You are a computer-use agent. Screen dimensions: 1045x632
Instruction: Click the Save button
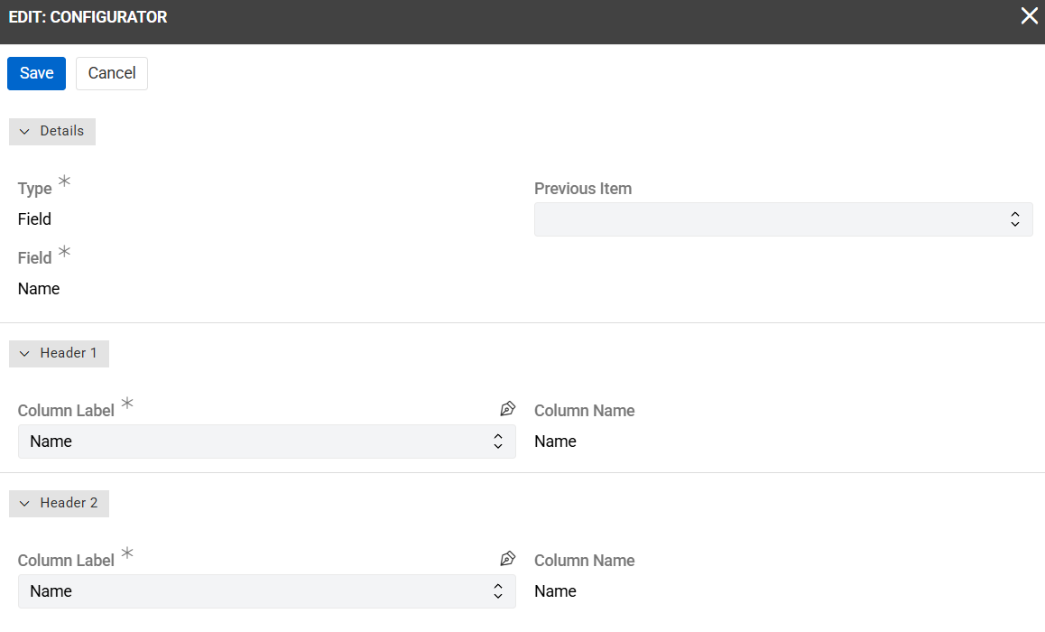[37, 73]
